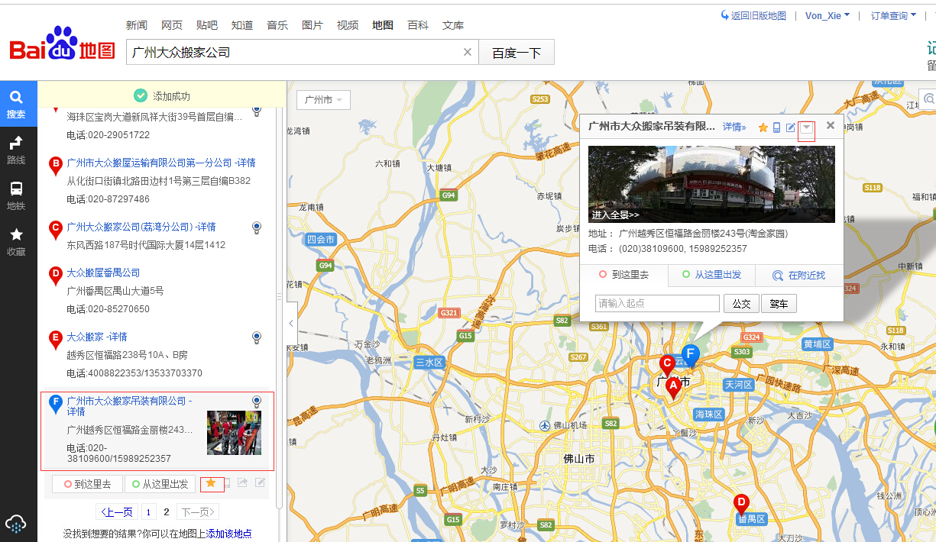The image size is (936, 542).
Task: Go to 音乐 in the top navigation
Action: [x=277, y=25]
